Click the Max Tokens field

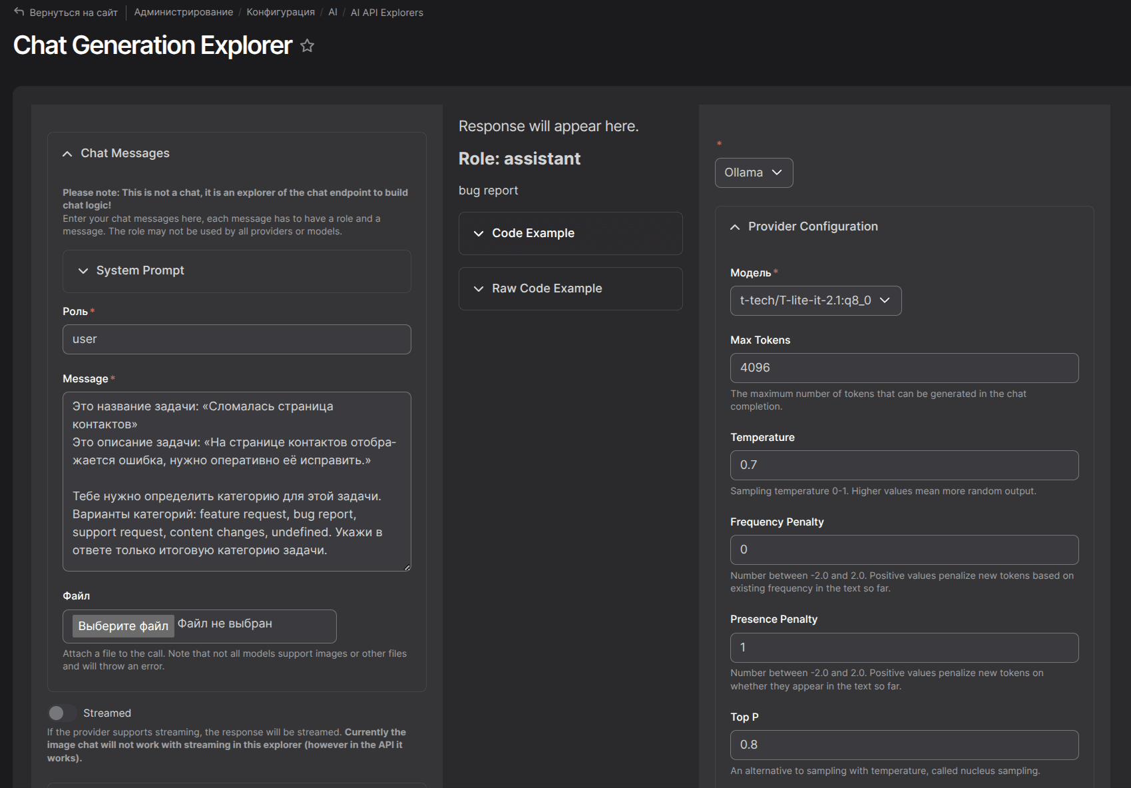[903, 368]
